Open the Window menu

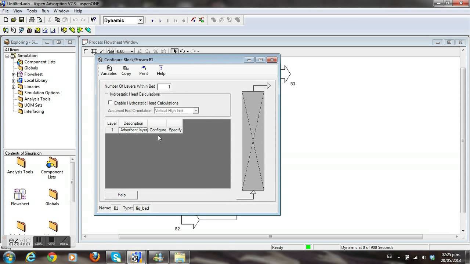click(61, 11)
